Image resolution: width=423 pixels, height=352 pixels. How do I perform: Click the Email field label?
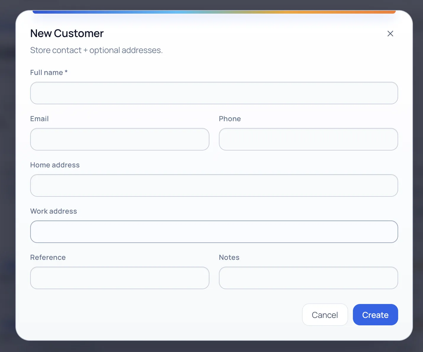point(39,119)
